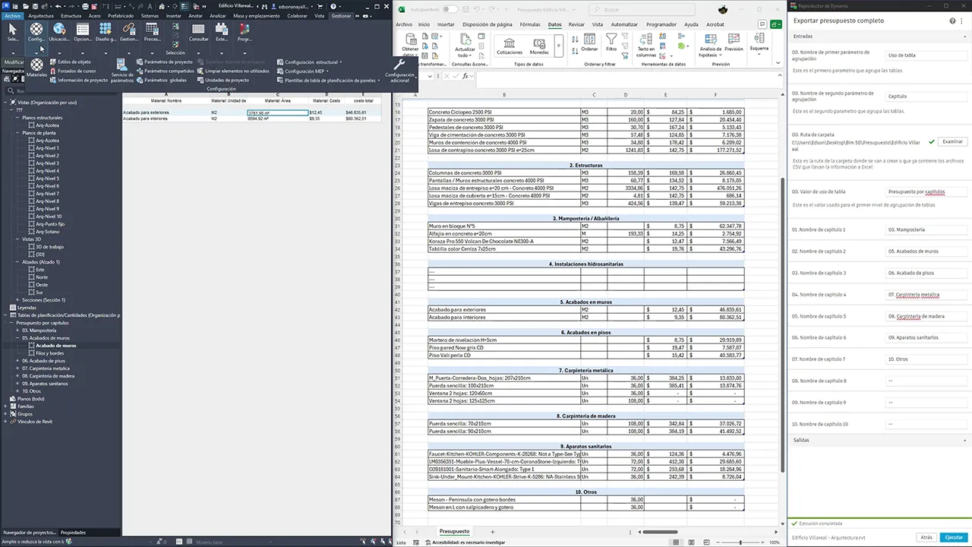This screenshot has width=972, height=547.
Task: Switch to the Fórmulas ribbon tab
Action: [530, 24]
